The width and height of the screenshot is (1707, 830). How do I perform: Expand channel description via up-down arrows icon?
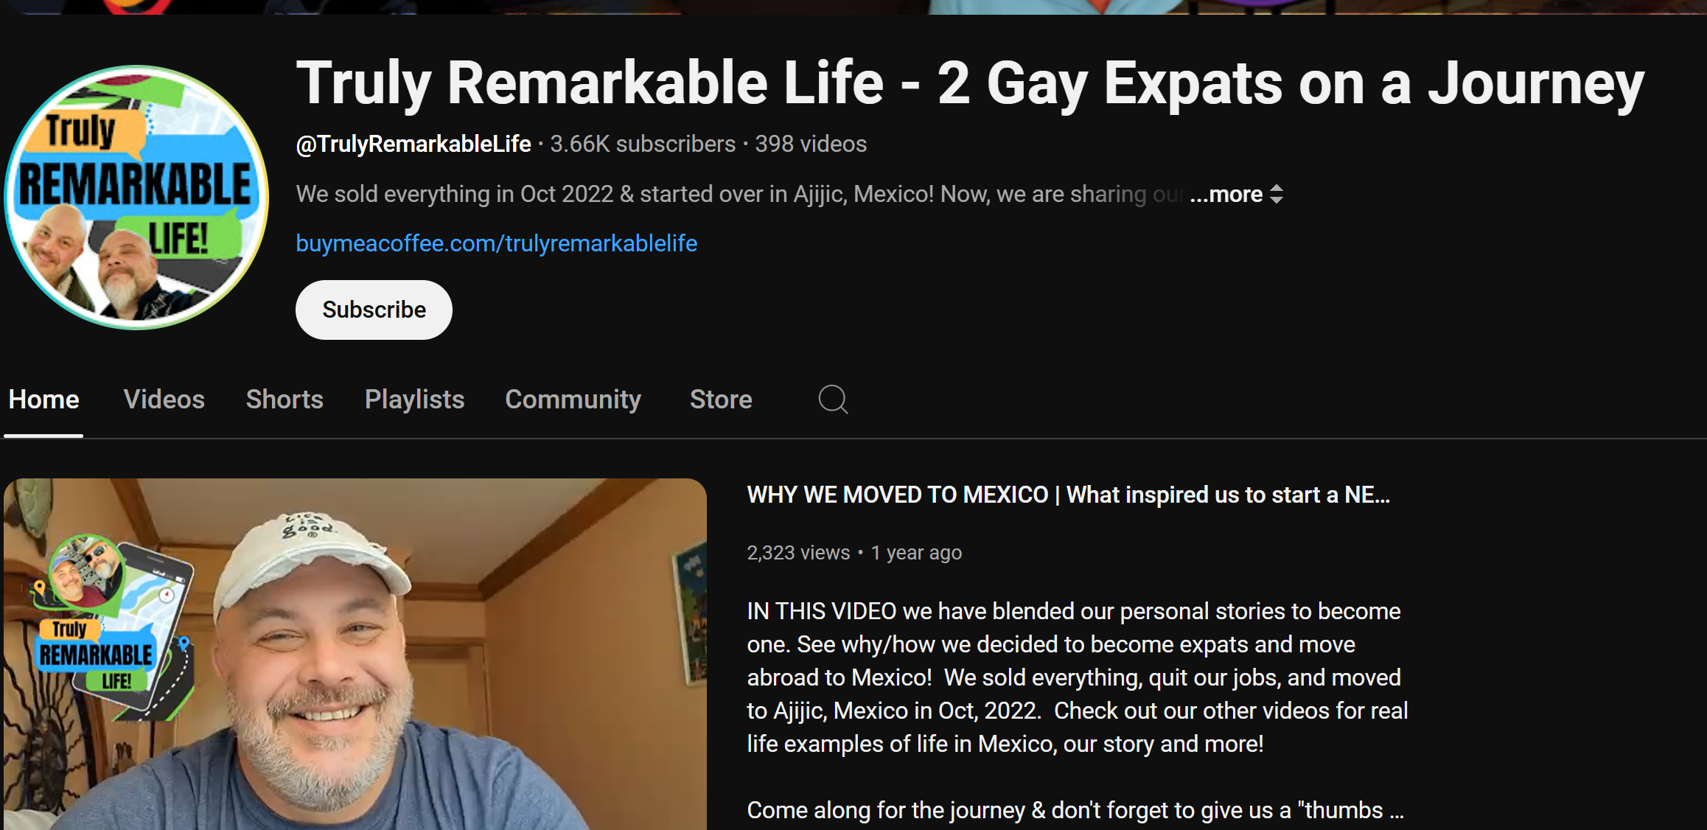1277,195
